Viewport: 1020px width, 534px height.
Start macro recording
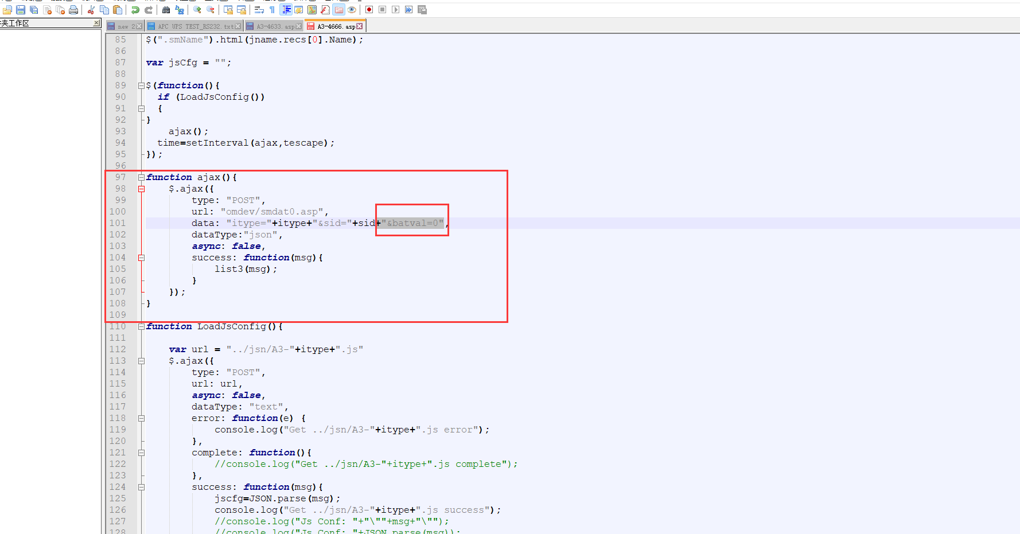click(x=369, y=10)
